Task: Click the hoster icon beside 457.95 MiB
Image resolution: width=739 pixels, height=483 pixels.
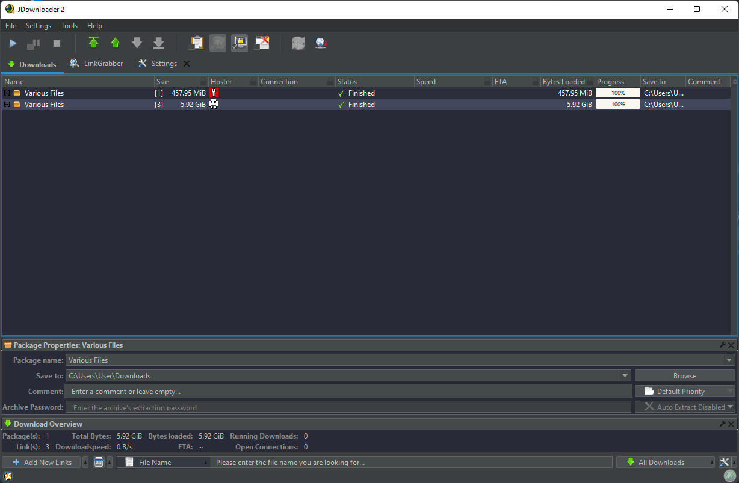Action: (214, 93)
